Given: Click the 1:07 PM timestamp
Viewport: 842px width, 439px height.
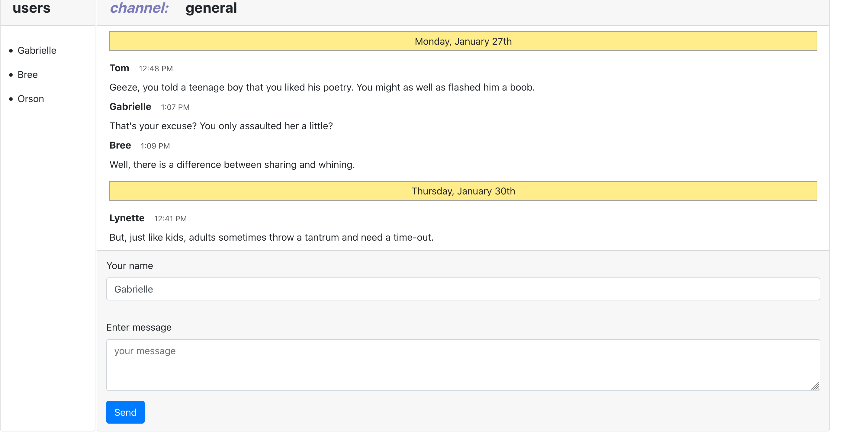Looking at the screenshot, I should tap(175, 107).
